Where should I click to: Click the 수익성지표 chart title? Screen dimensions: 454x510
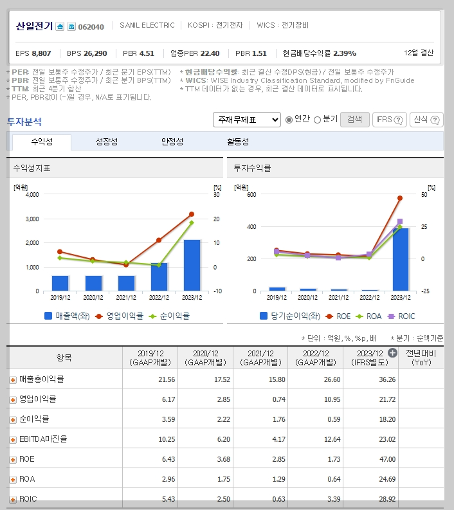tap(32, 168)
